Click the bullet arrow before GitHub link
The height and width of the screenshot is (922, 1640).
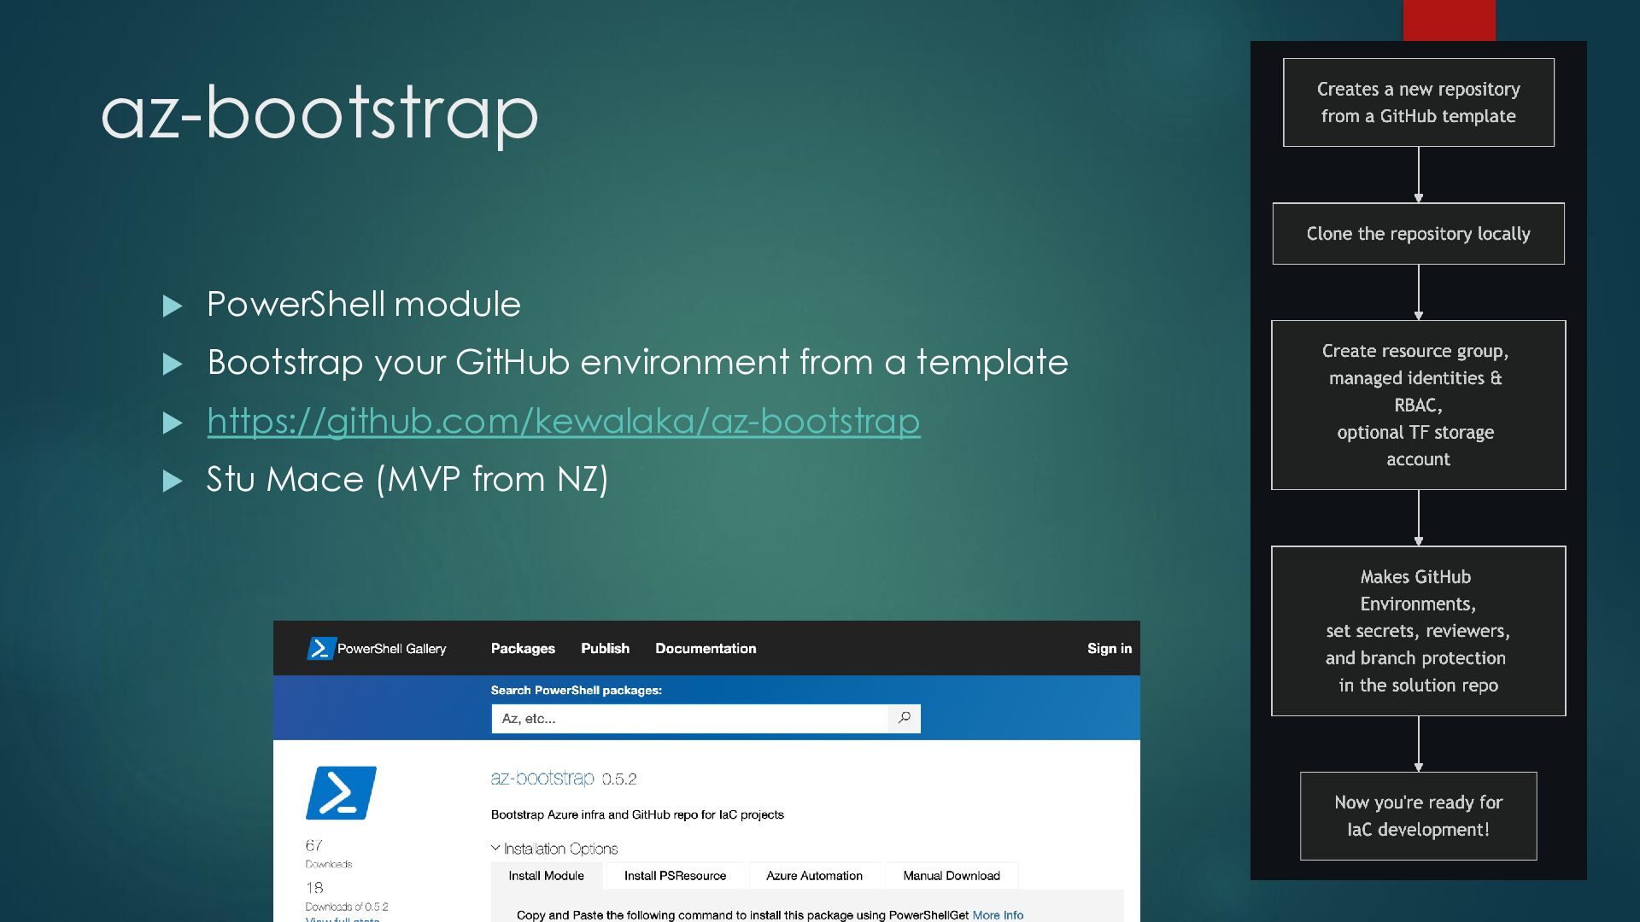click(173, 423)
